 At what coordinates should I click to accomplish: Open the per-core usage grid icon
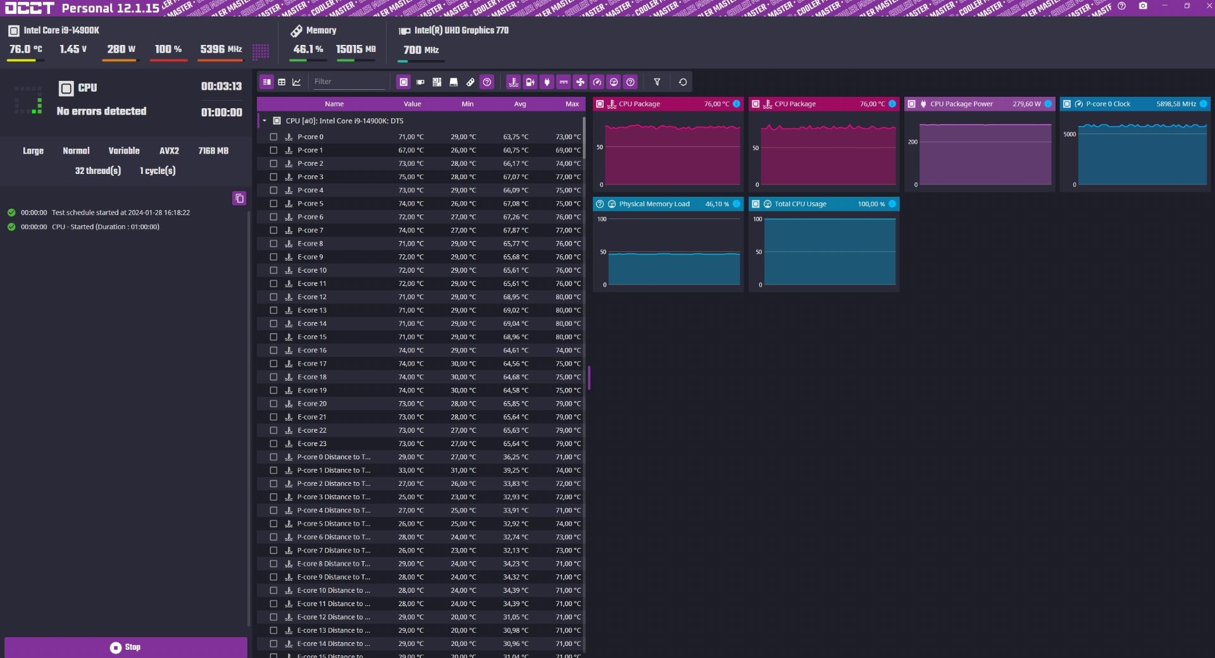pos(261,51)
